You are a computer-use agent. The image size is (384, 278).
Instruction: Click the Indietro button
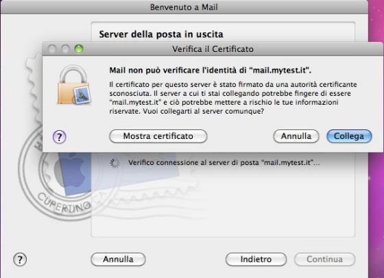point(256,260)
